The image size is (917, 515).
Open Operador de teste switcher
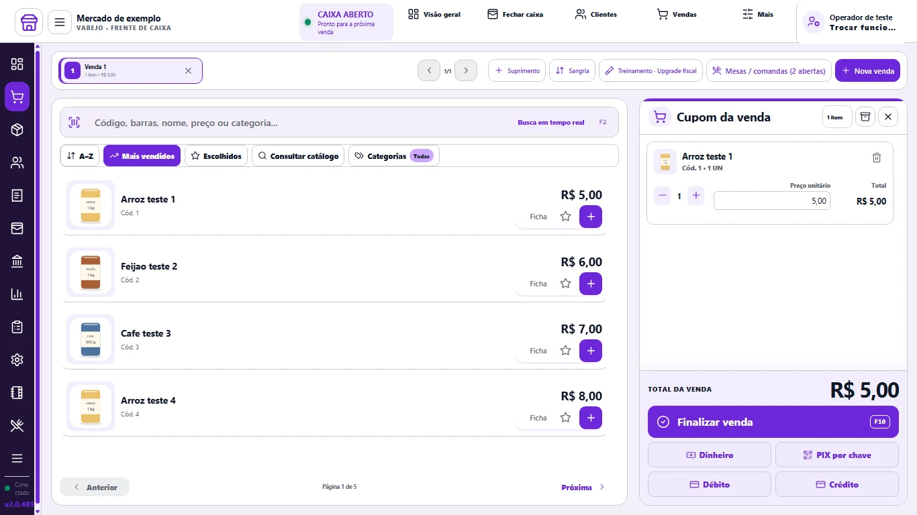[x=855, y=23]
